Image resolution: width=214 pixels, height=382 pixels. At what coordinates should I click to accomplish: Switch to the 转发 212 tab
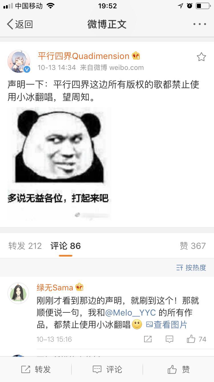point(25,246)
